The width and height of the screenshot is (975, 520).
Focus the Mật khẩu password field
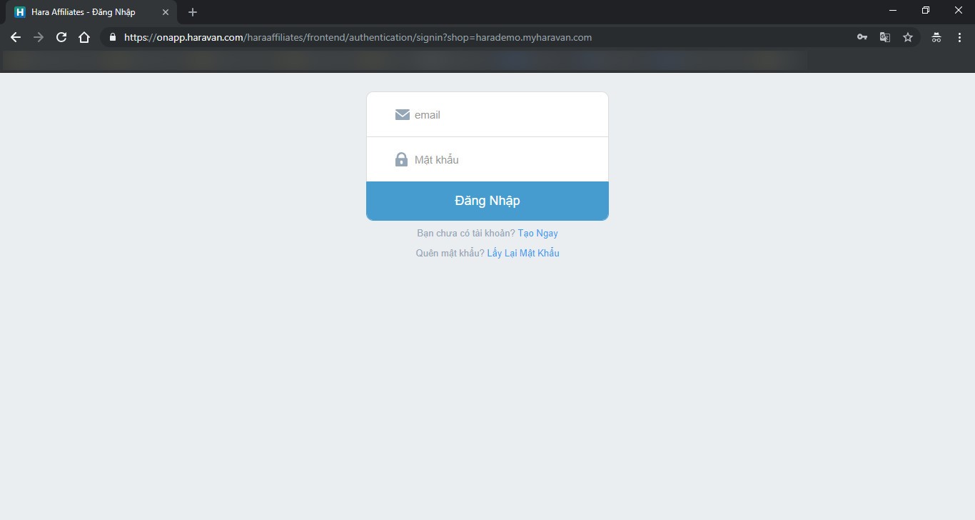coord(487,159)
